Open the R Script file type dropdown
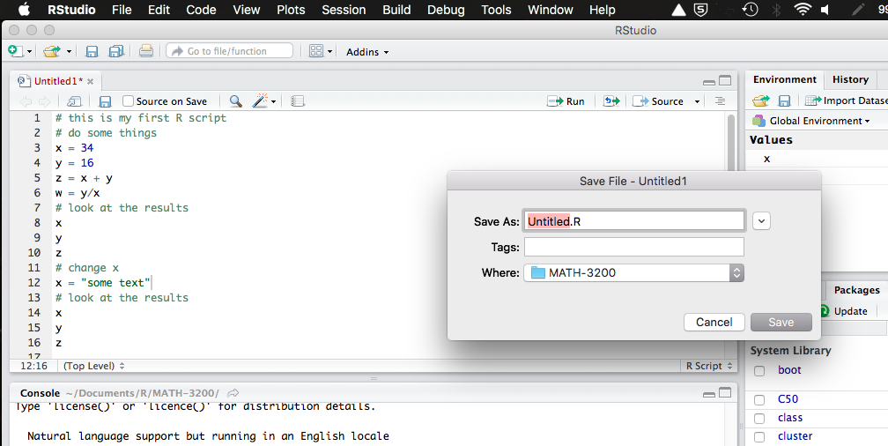The width and height of the screenshot is (888, 446). pyautogui.click(x=709, y=366)
